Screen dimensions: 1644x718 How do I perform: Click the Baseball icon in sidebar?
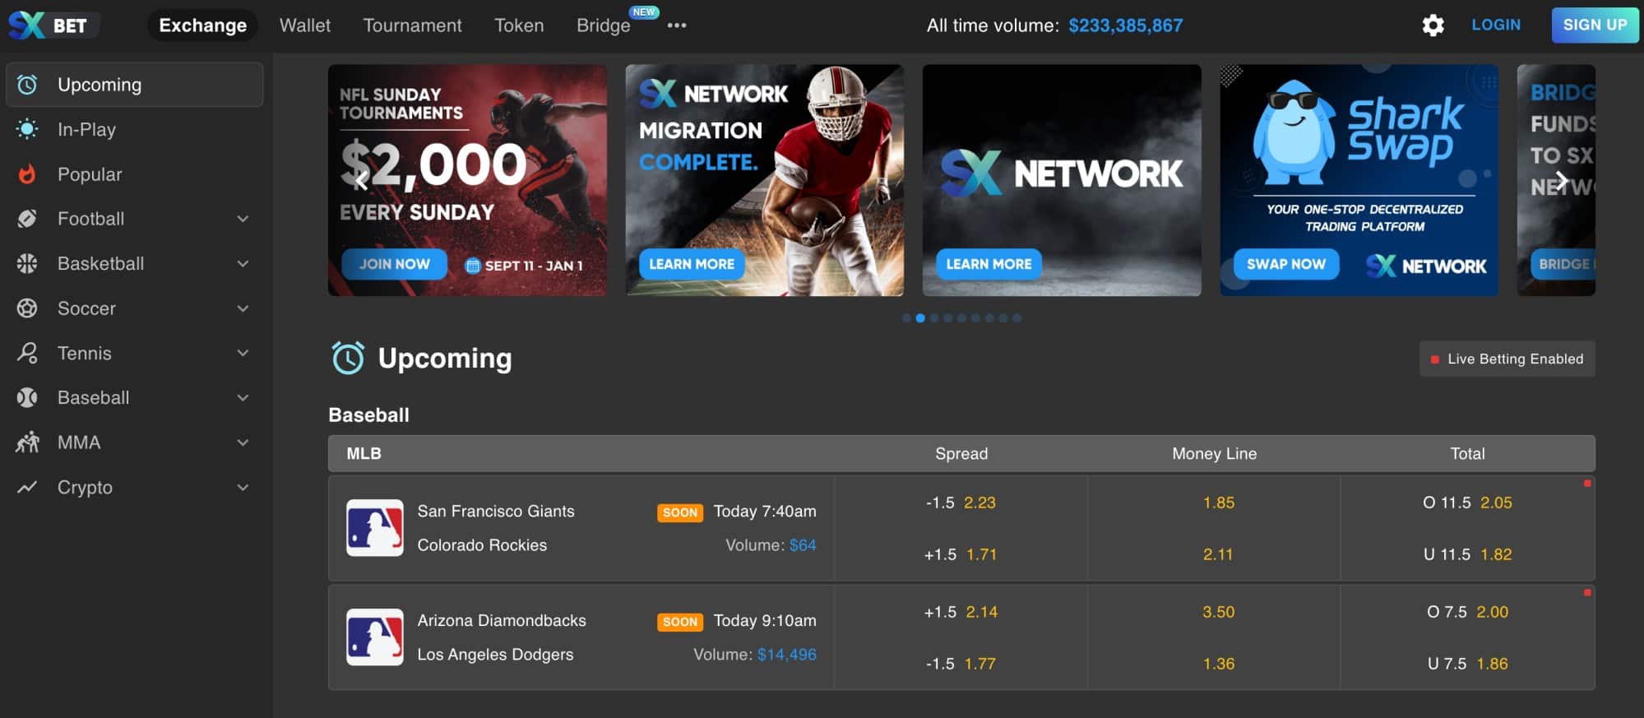coord(27,398)
